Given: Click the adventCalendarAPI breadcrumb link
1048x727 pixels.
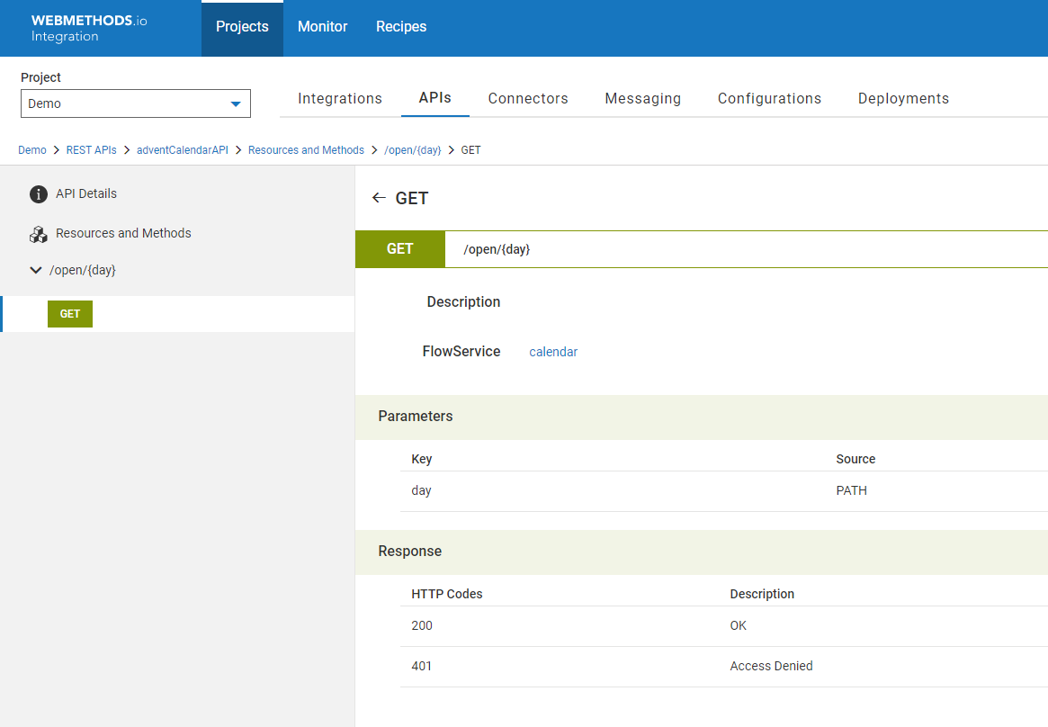Looking at the screenshot, I should (x=183, y=150).
